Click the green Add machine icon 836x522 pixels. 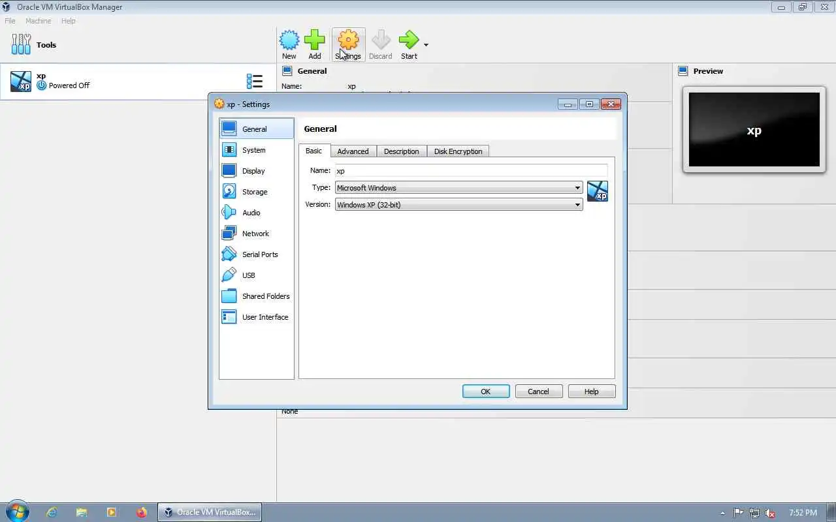point(314,44)
